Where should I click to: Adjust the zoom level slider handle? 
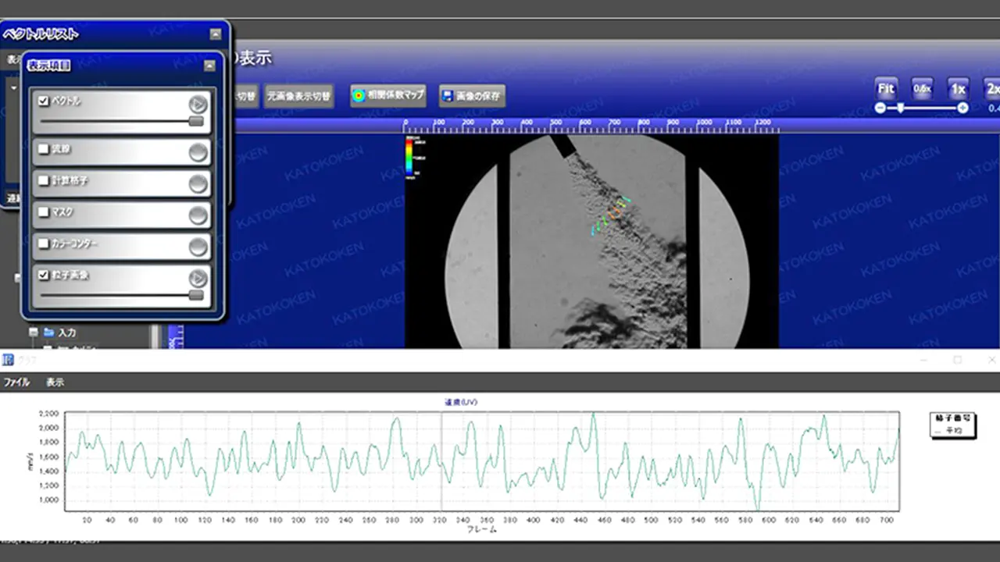pos(901,108)
